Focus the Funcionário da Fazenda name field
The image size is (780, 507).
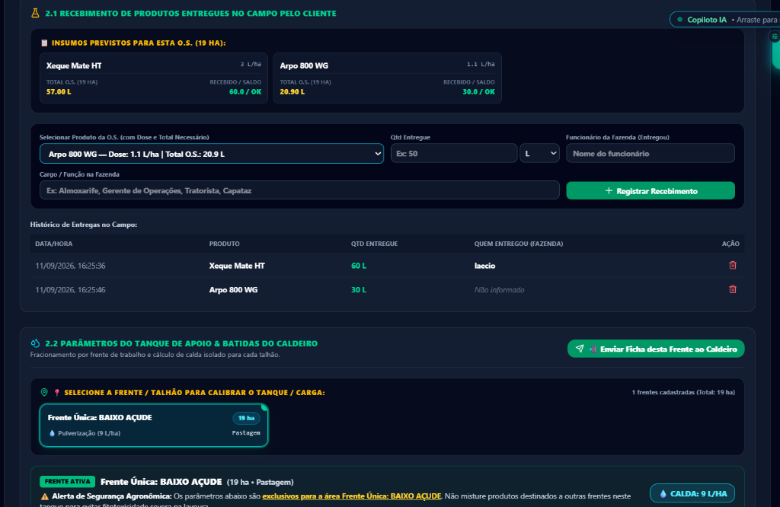pyautogui.click(x=651, y=154)
